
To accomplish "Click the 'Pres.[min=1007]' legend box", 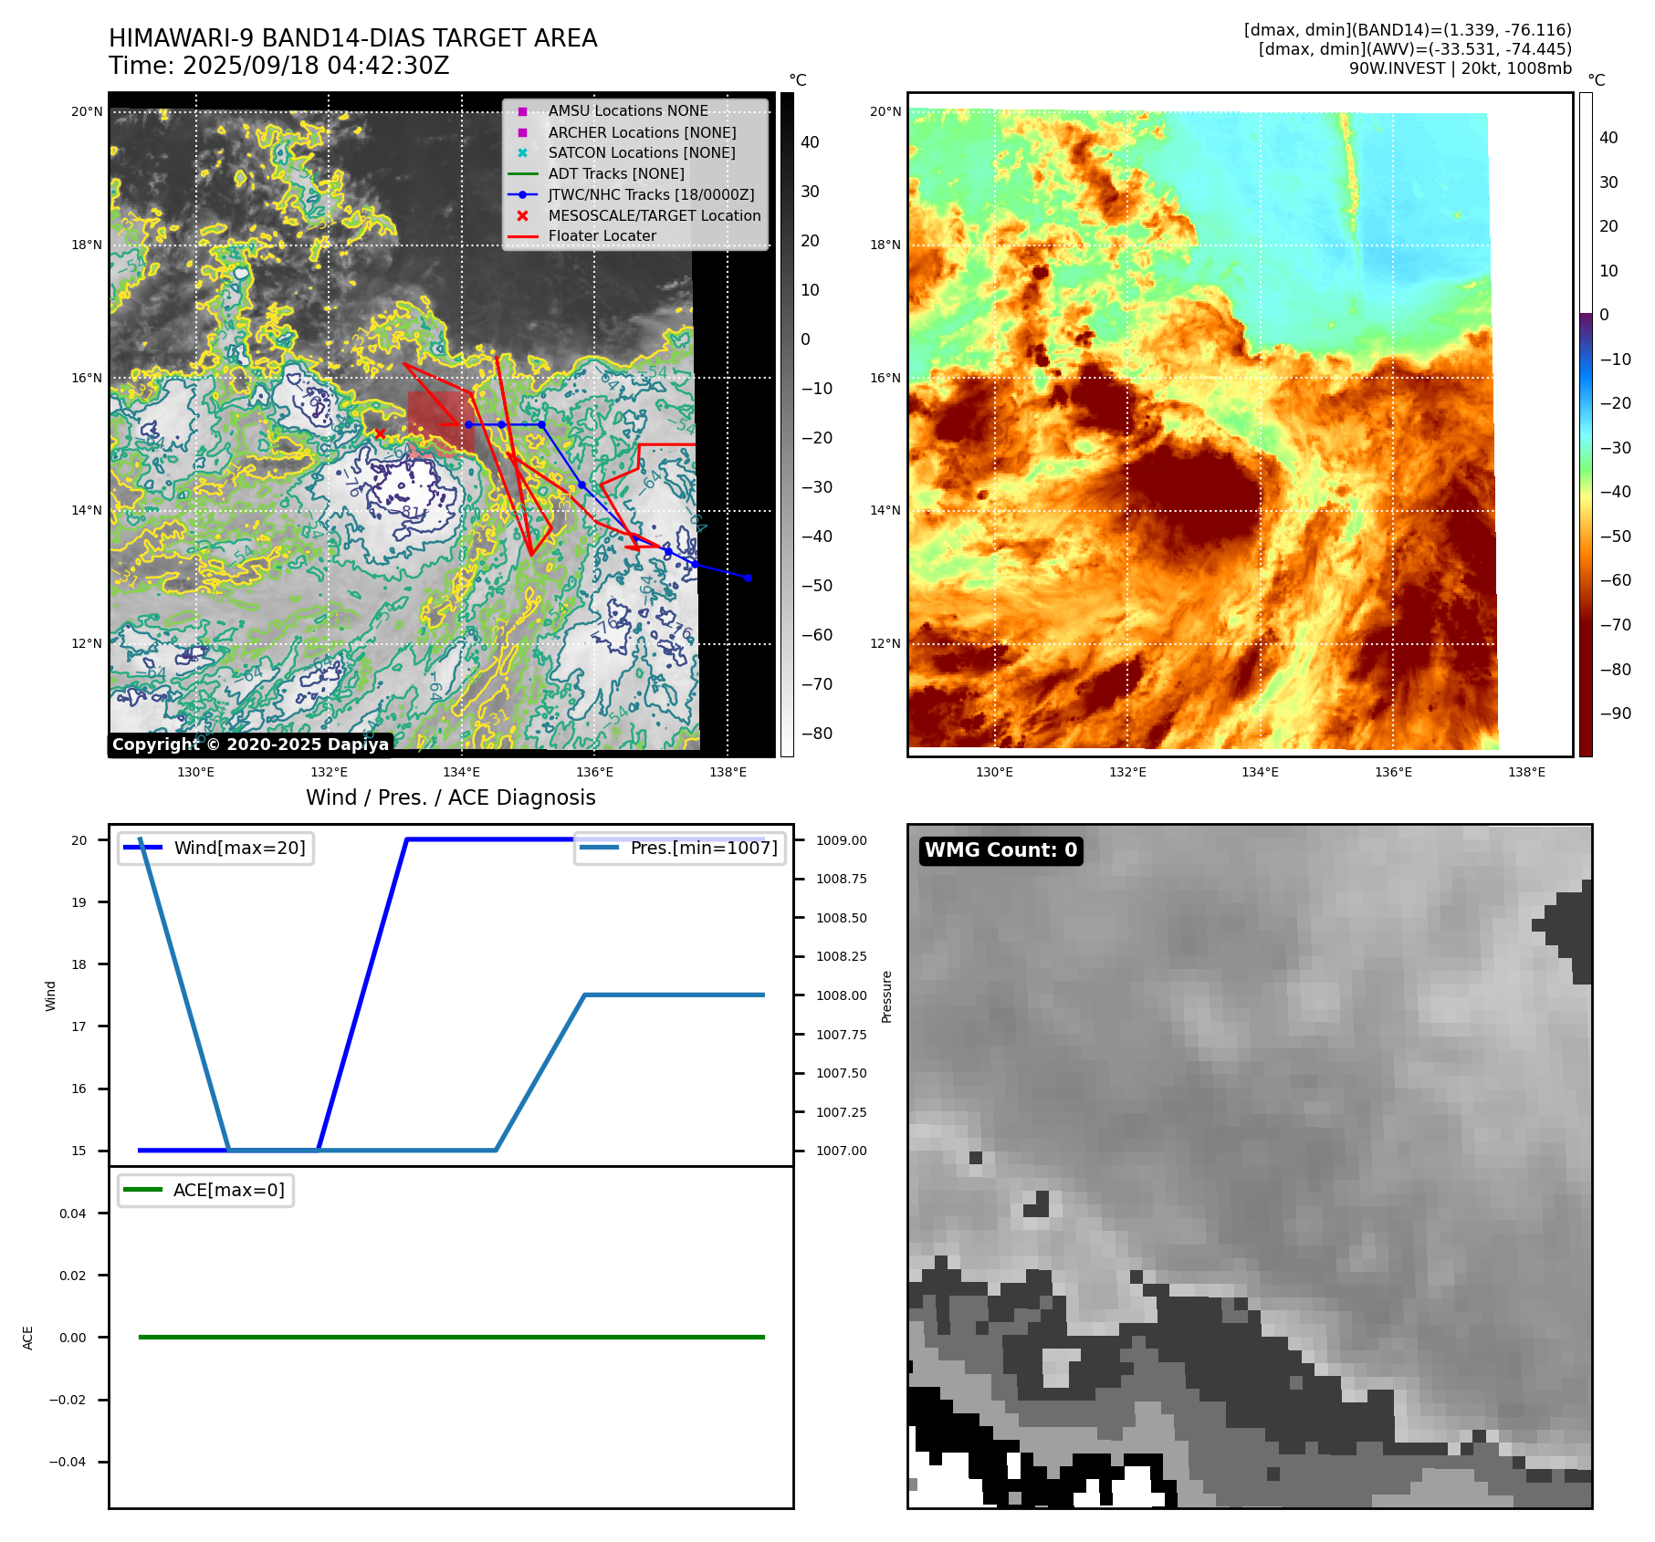I will [x=680, y=848].
